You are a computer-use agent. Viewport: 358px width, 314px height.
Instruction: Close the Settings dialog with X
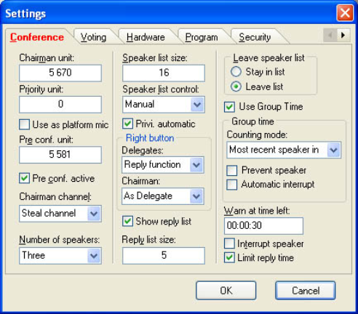(x=345, y=13)
